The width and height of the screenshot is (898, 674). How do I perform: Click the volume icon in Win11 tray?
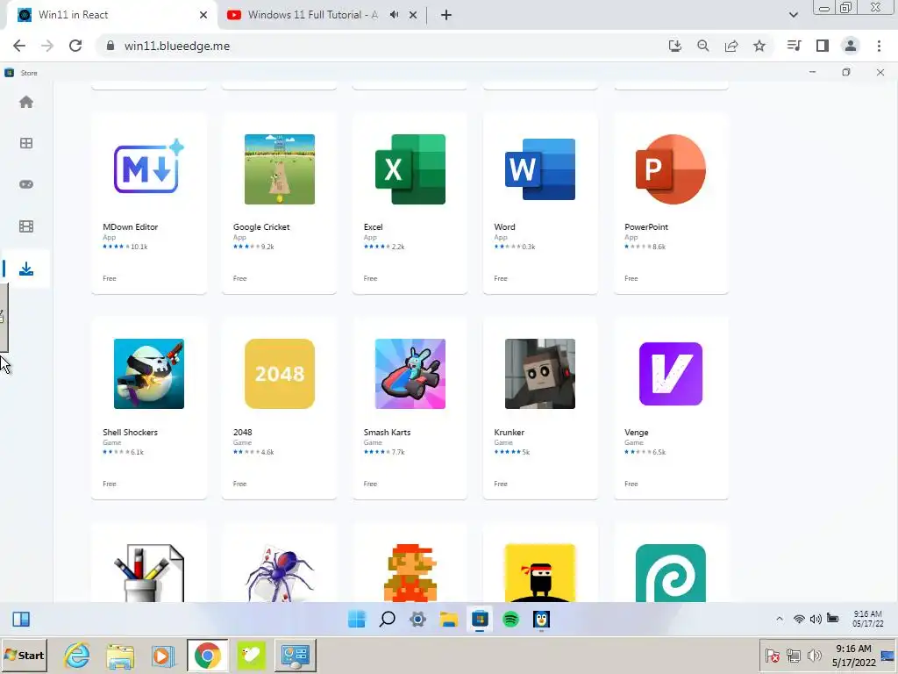click(x=816, y=619)
